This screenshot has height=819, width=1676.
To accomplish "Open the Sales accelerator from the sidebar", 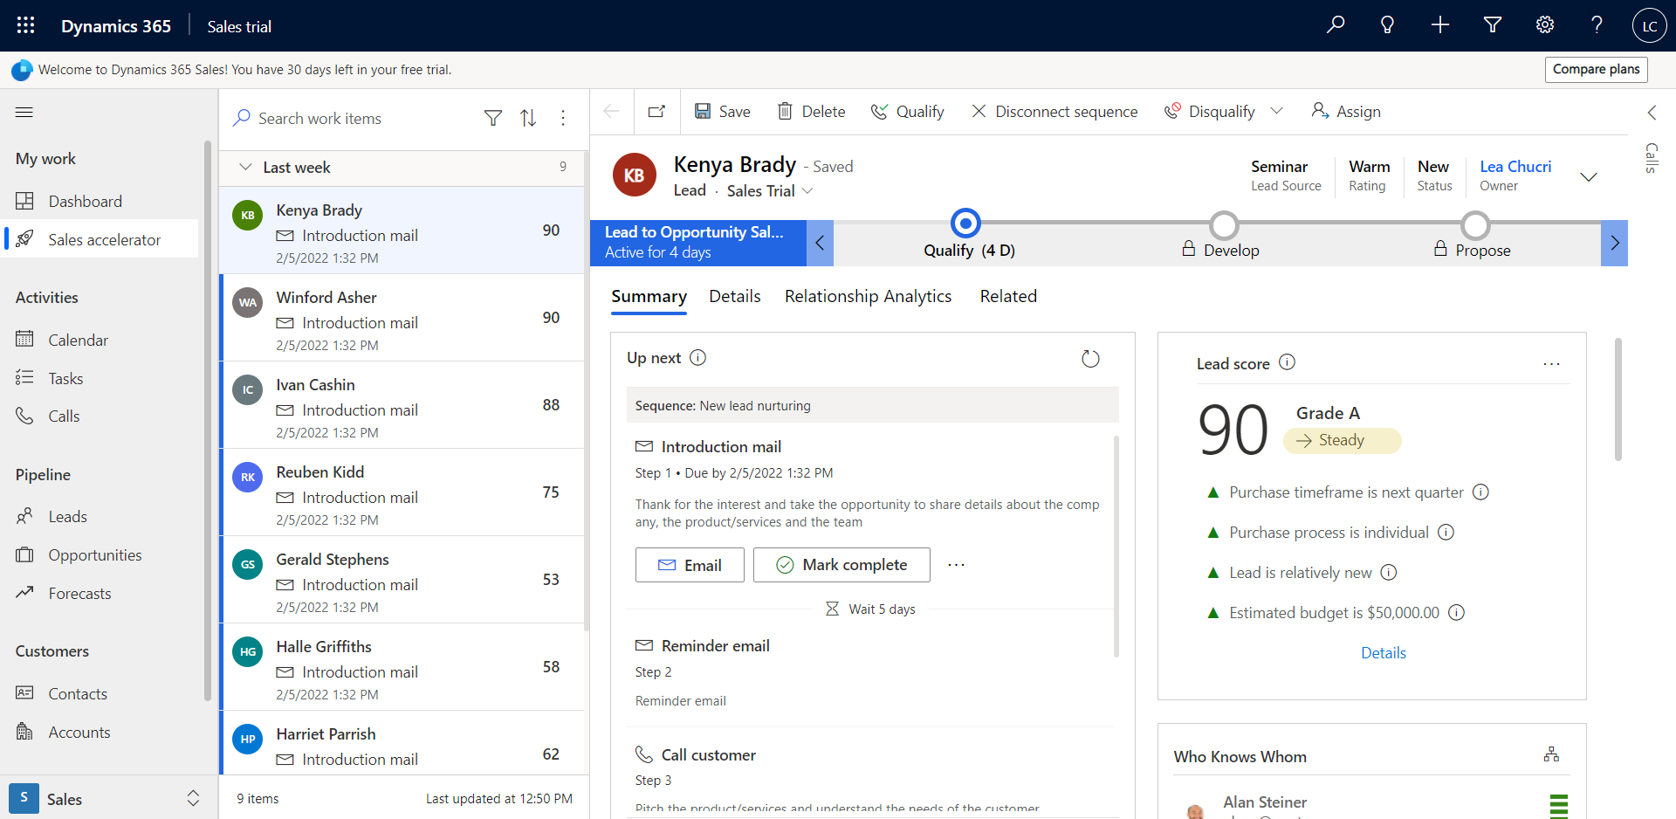I will point(105,238).
